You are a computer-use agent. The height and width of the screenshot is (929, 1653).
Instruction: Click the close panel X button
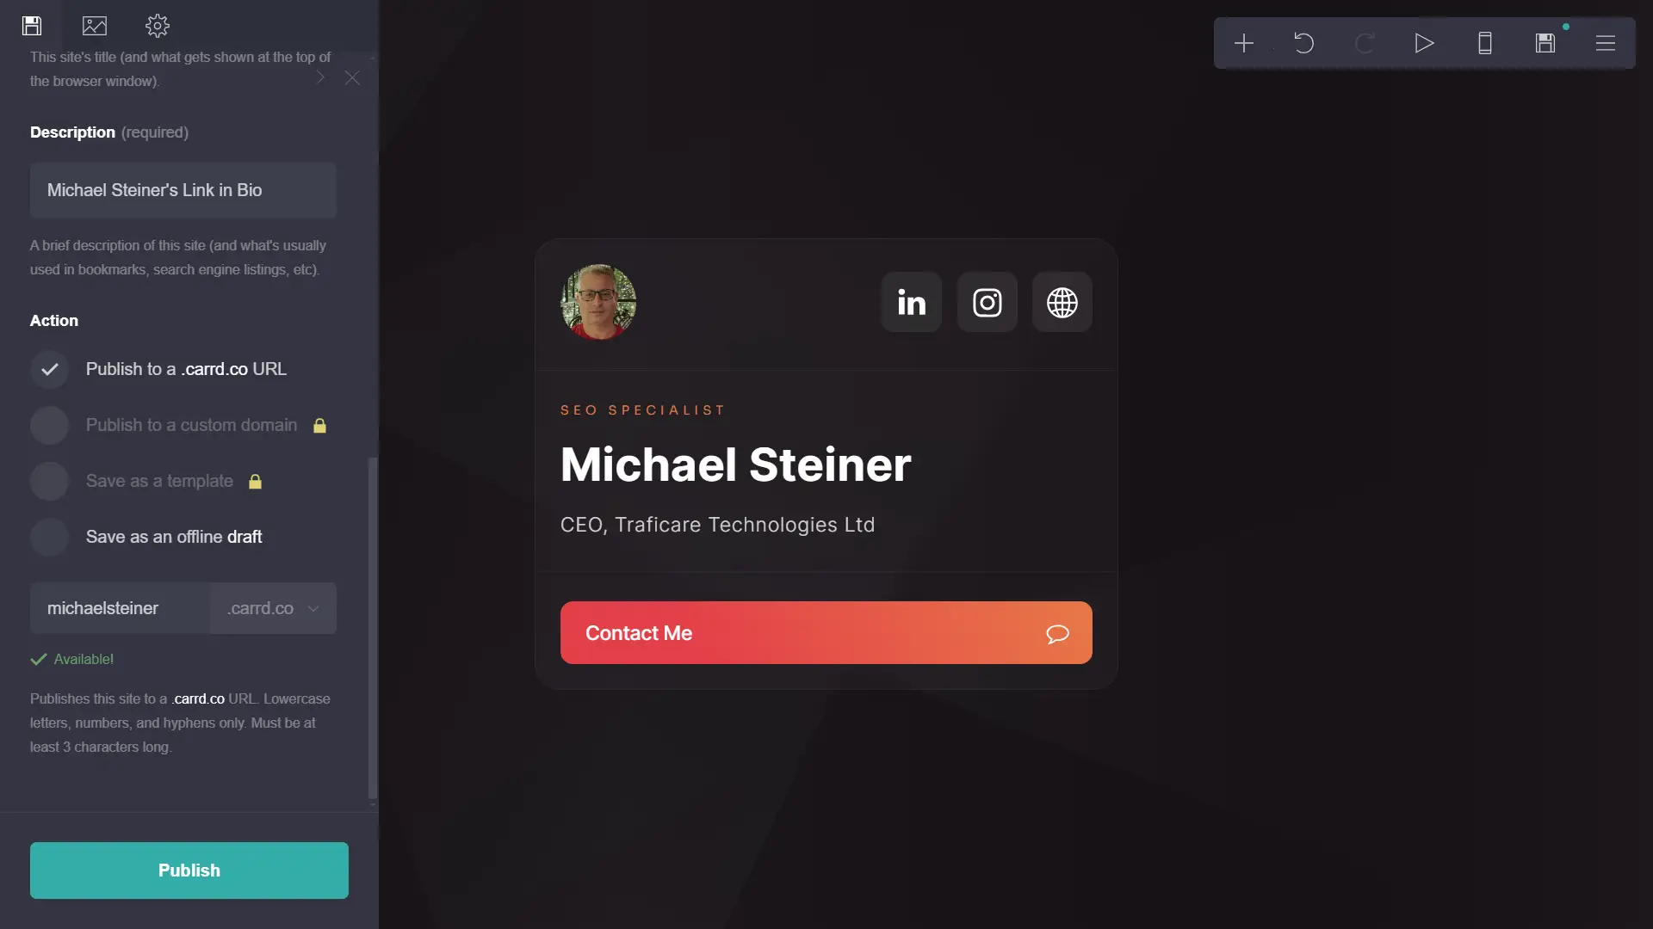coord(353,77)
